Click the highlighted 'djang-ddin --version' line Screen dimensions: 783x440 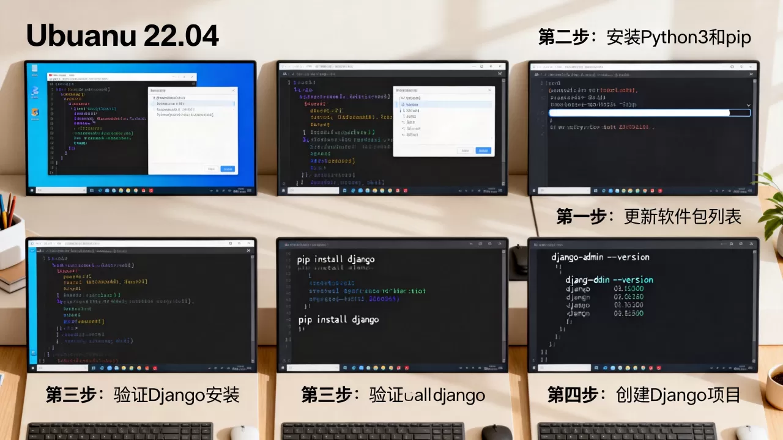(x=609, y=280)
